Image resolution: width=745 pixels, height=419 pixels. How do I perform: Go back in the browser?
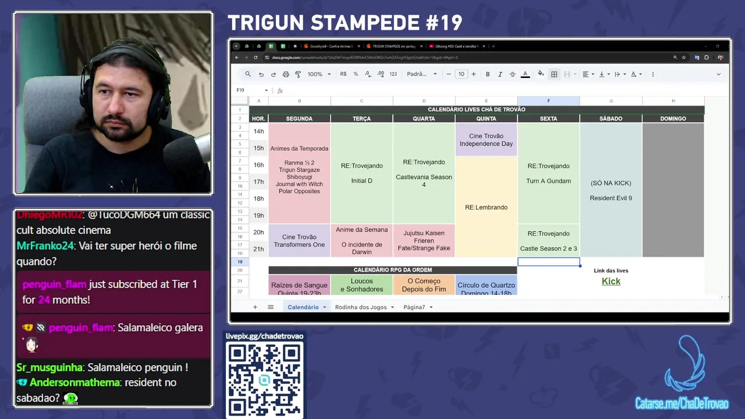[236, 58]
